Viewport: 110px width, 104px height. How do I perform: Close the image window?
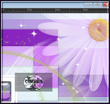click(106, 4)
